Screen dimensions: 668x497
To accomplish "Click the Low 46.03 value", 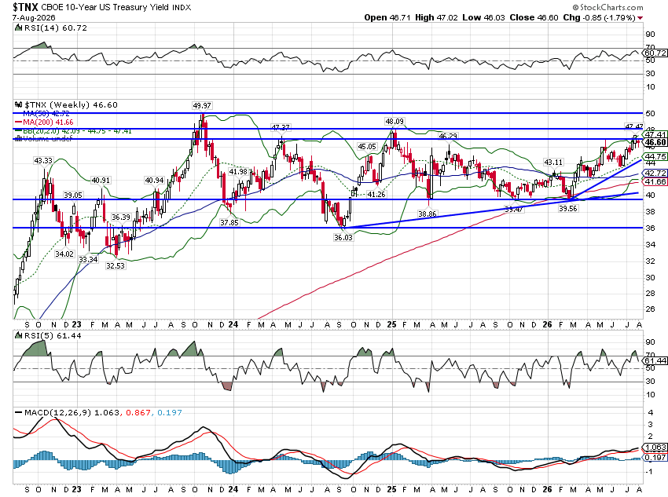I will coord(483,17).
